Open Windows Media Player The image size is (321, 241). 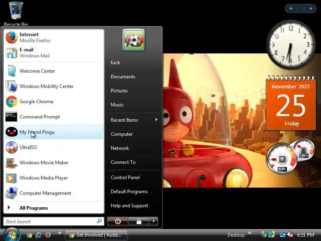point(54,178)
